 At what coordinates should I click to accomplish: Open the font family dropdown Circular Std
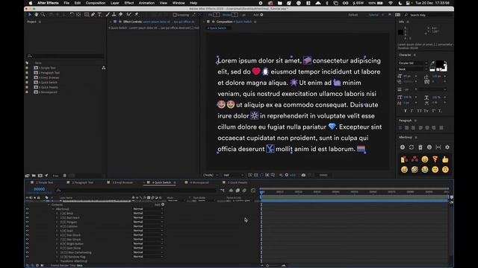413,63
